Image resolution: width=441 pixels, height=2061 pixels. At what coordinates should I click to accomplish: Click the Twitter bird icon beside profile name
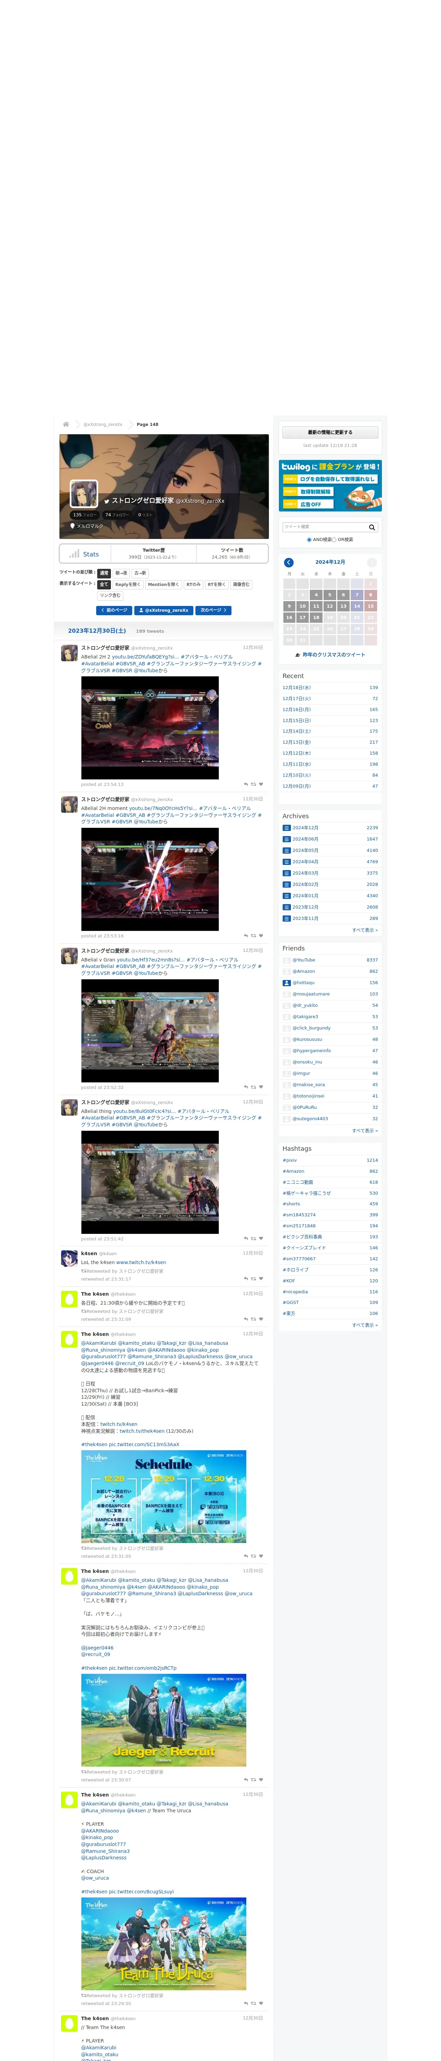(x=106, y=501)
